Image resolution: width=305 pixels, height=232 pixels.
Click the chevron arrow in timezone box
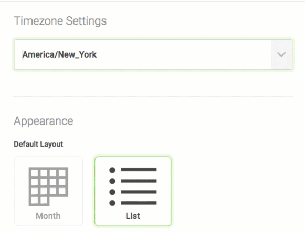click(x=281, y=54)
